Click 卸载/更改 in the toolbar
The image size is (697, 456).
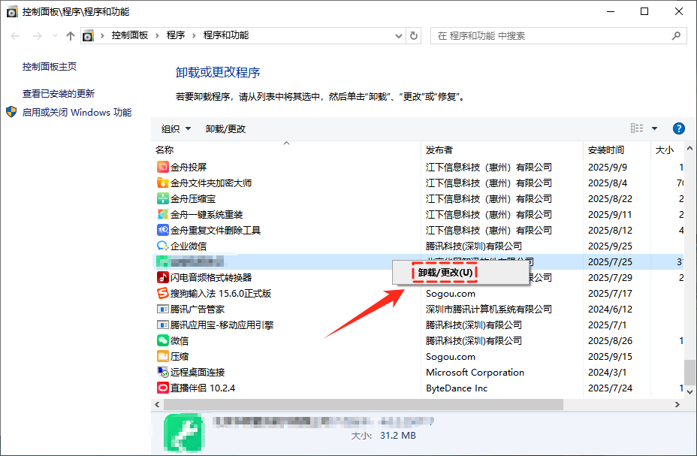(226, 129)
